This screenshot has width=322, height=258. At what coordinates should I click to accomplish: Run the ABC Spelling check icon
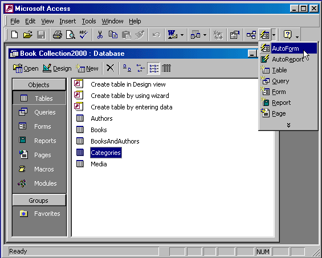coord(84,35)
